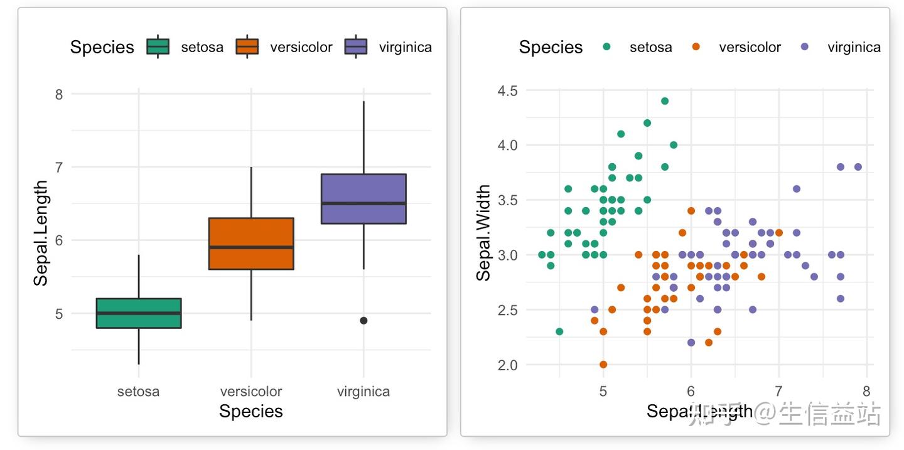Click the Species legend title above the scatter plot

[551, 47]
